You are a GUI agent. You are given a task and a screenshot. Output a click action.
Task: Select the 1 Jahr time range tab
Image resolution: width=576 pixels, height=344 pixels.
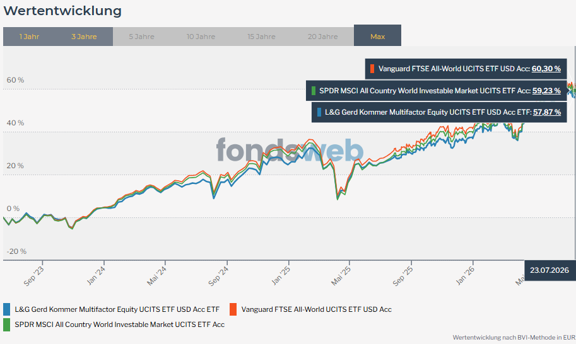point(30,37)
